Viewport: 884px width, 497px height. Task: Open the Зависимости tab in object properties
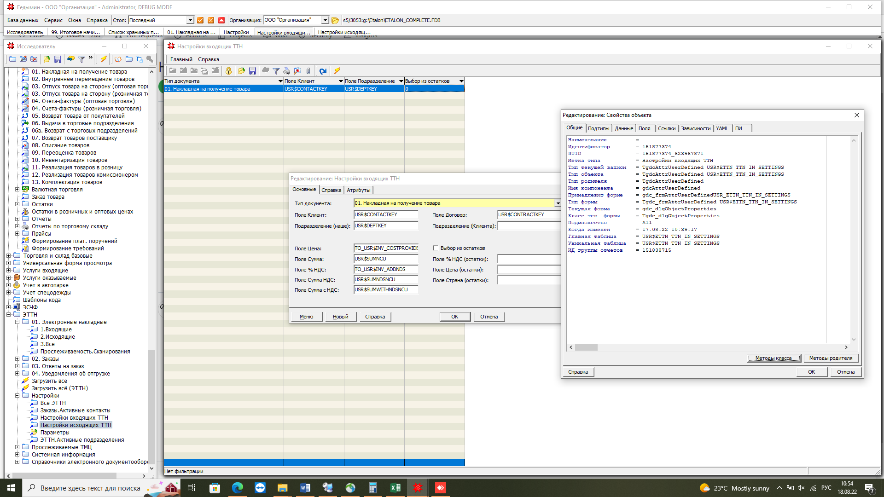695,128
